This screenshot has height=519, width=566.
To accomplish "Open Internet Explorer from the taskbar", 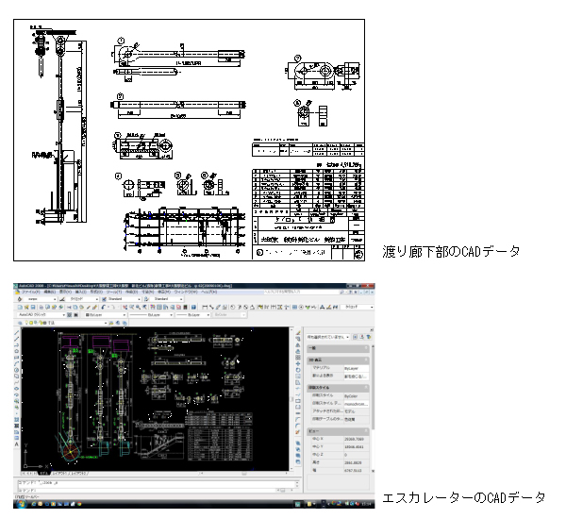I will tap(34, 504).
